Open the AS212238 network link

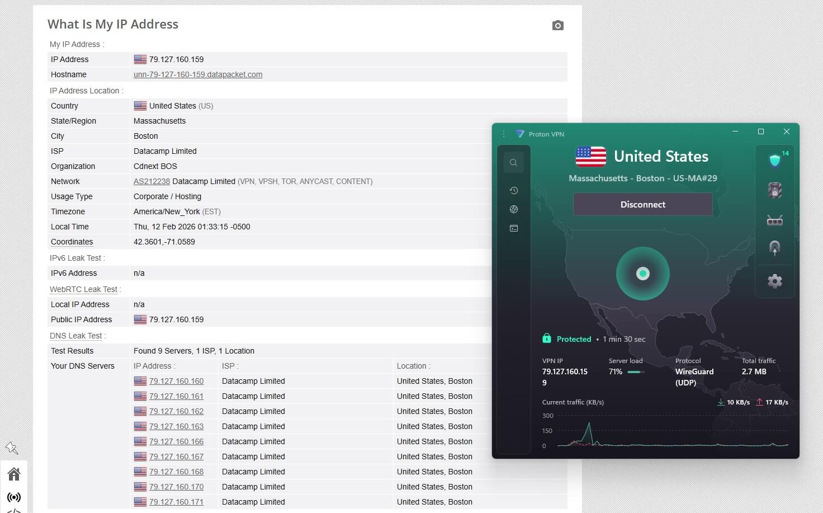point(152,181)
